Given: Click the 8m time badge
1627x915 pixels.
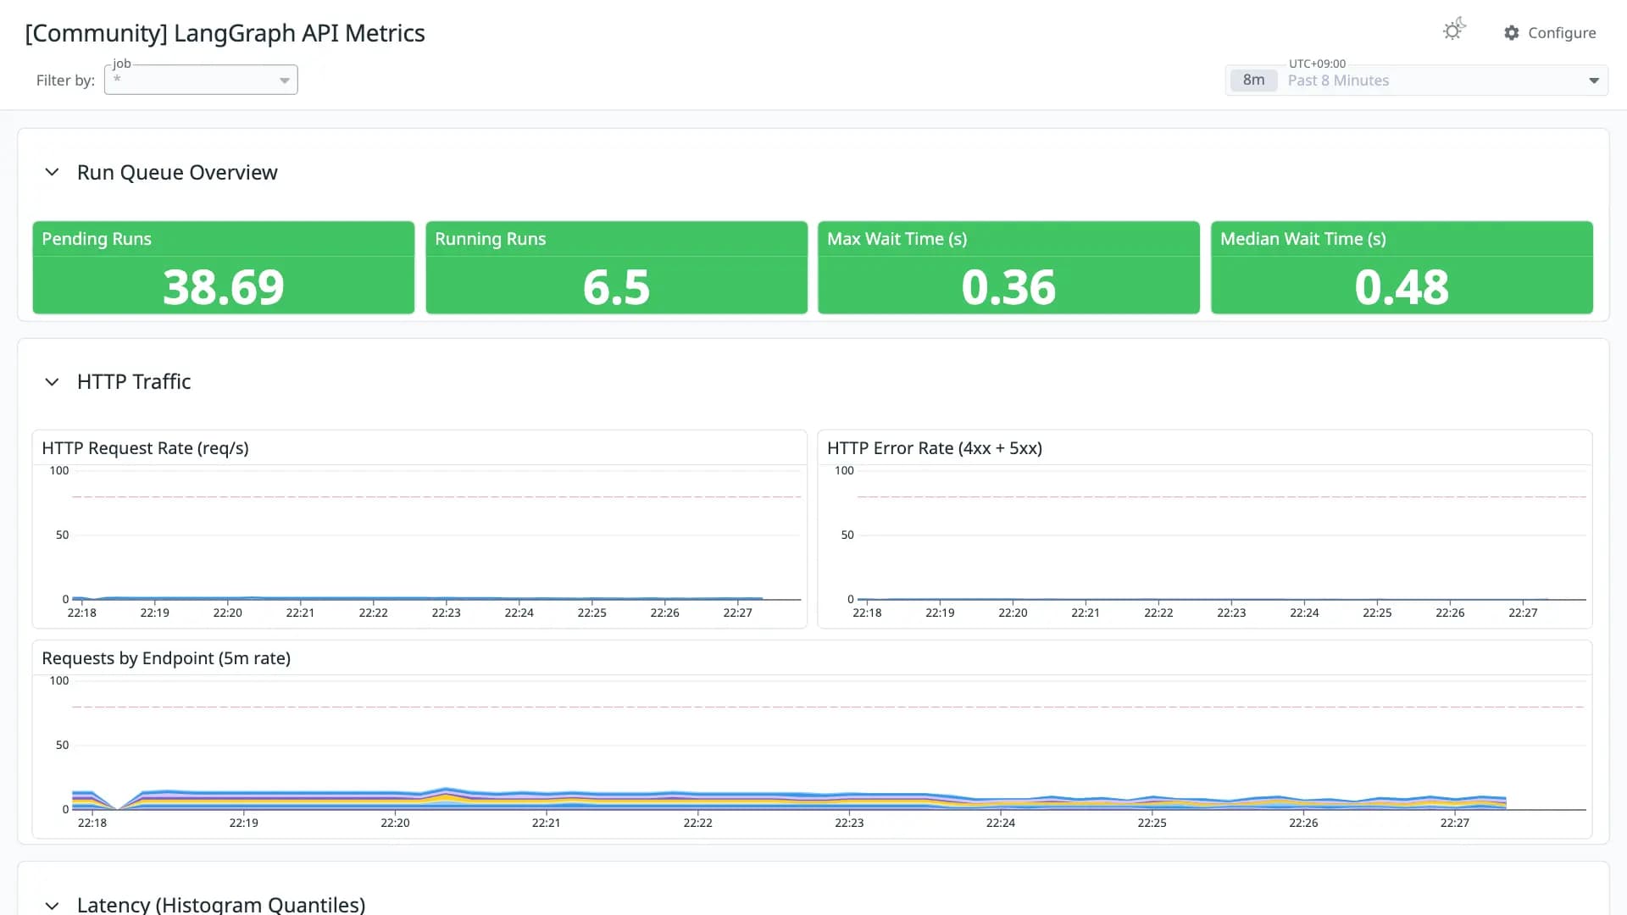Looking at the screenshot, I should point(1253,80).
